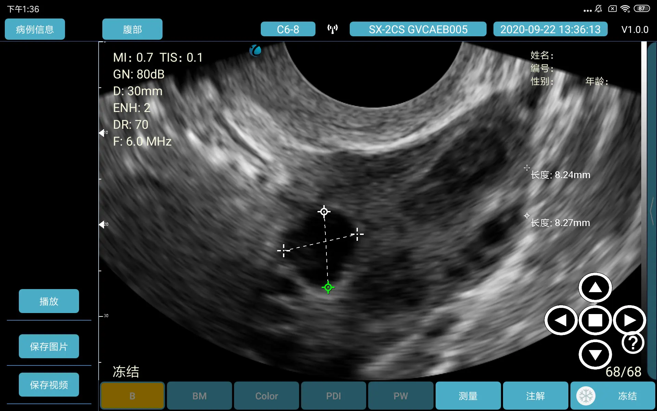Click the snowflake freeze icon
Image resolution: width=657 pixels, height=411 pixels.
[587, 396]
